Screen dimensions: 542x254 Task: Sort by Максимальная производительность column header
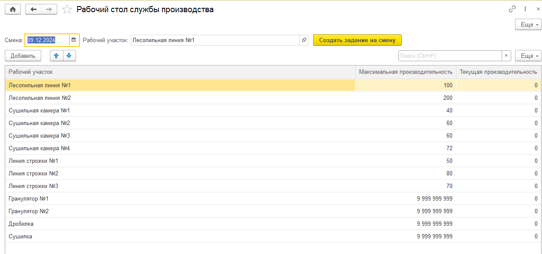click(405, 72)
